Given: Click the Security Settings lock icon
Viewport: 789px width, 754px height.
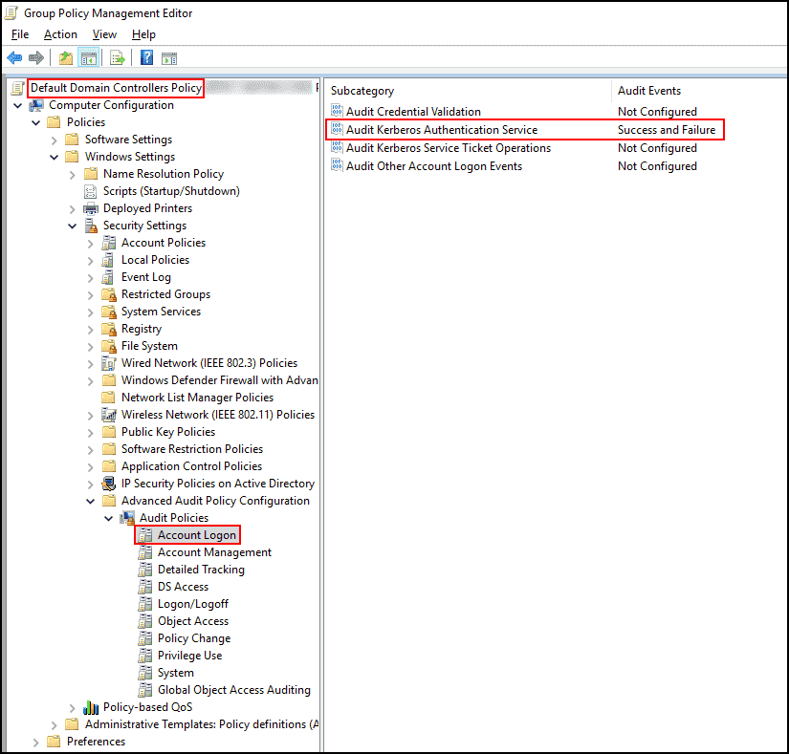Looking at the screenshot, I should tap(91, 226).
